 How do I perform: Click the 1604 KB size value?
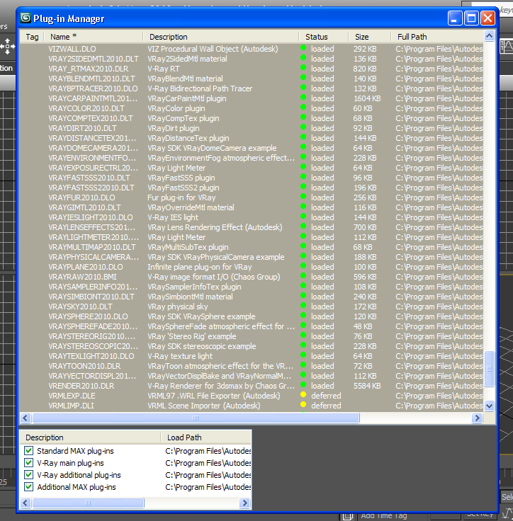367,98
